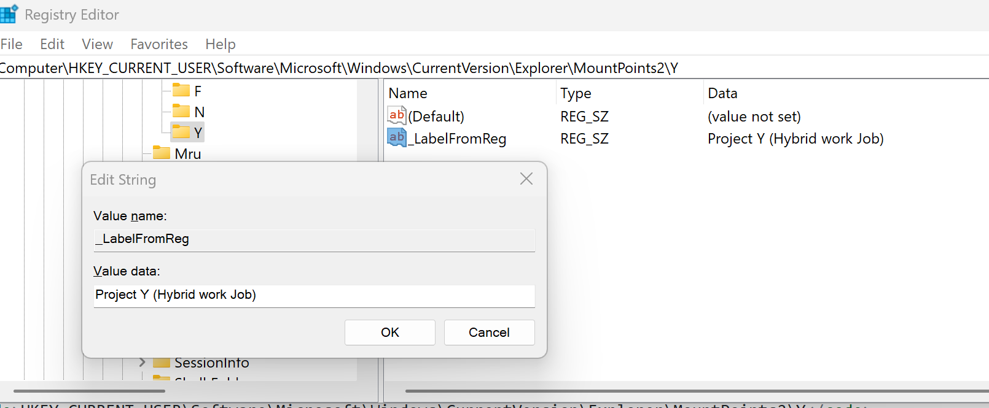Click the Value name field
Image resolution: width=989 pixels, height=408 pixels.
click(314, 239)
